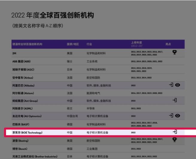Click "化学制品和材料" in the 3M row
196x159 pixels.
[96, 53]
